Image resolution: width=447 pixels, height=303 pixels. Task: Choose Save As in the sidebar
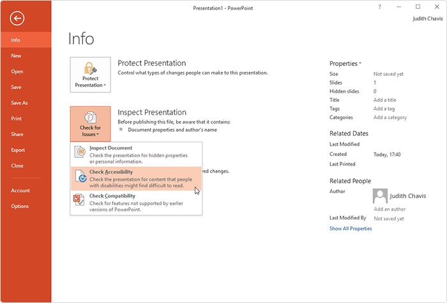(26, 102)
